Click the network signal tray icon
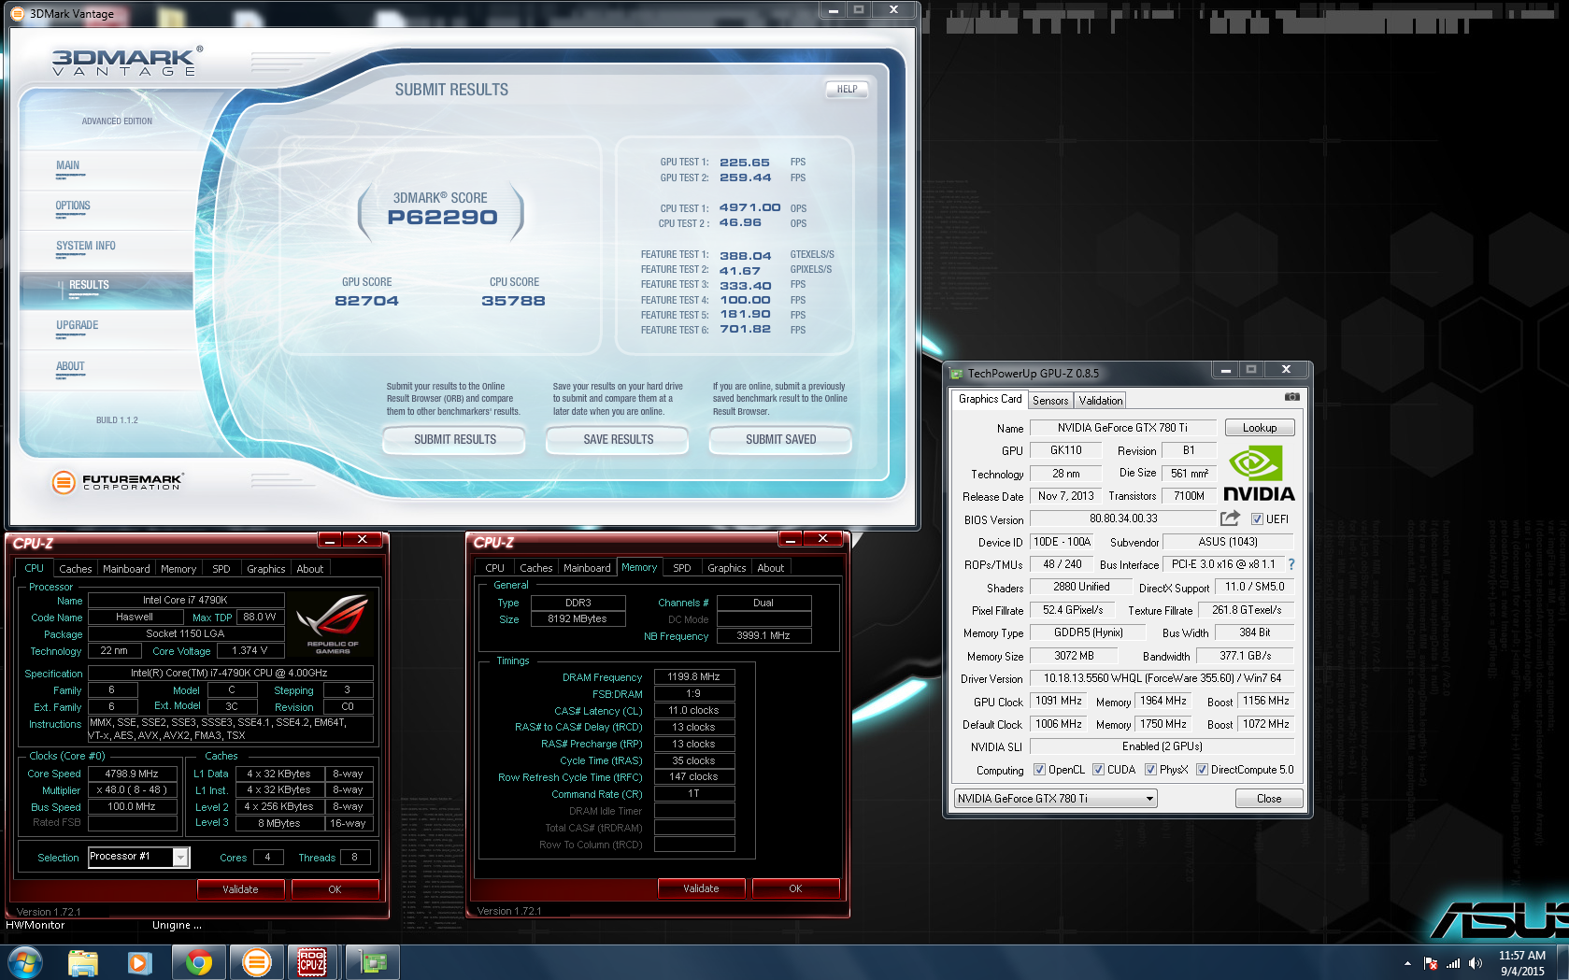This screenshot has height=980, width=1569. coord(1453,963)
